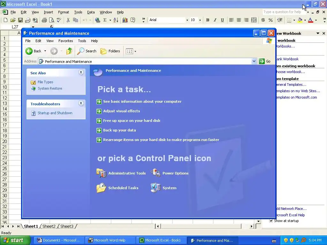Open the Data menu in Excel

click(x=91, y=12)
